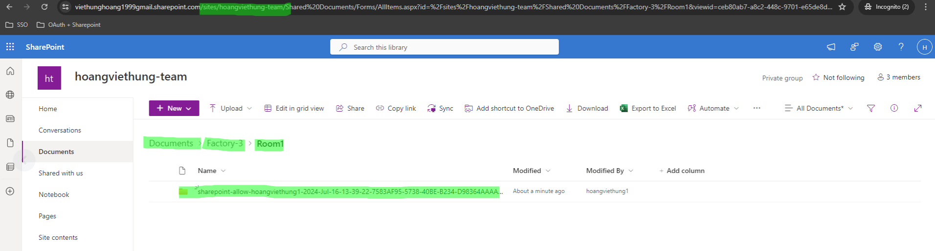Click the site information icon in address bar

point(66,7)
